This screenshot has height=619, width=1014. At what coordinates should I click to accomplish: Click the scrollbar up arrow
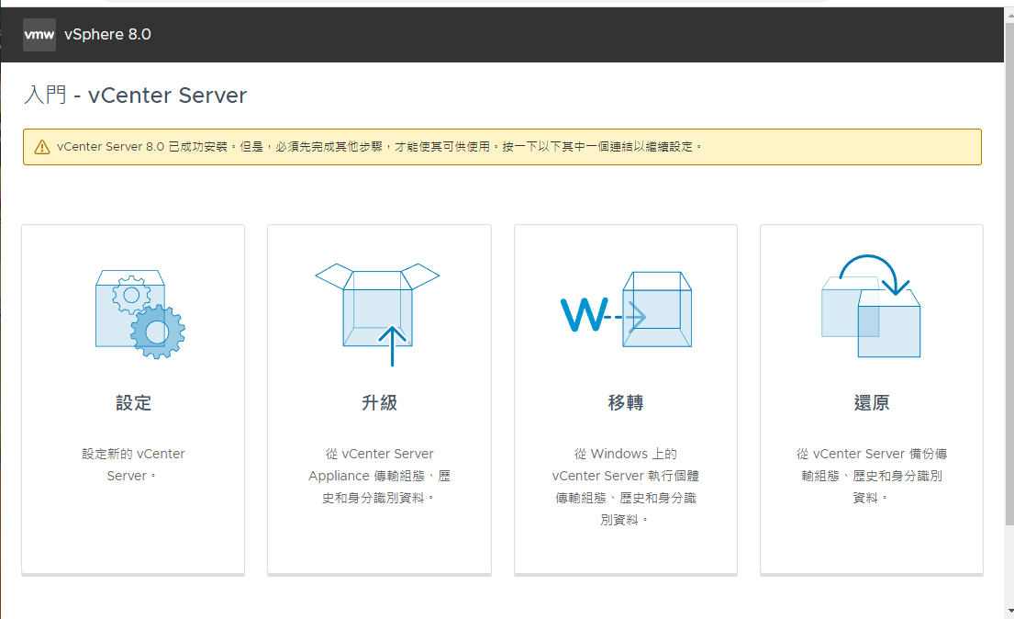click(x=1008, y=15)
